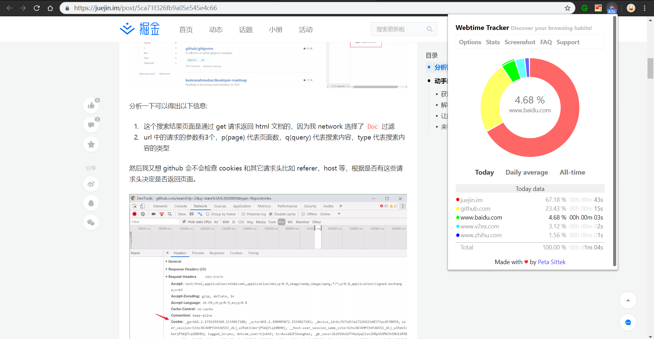The image size is (654, 339).
Task: Open the 话题 nav item
Action: click(246, 30)
